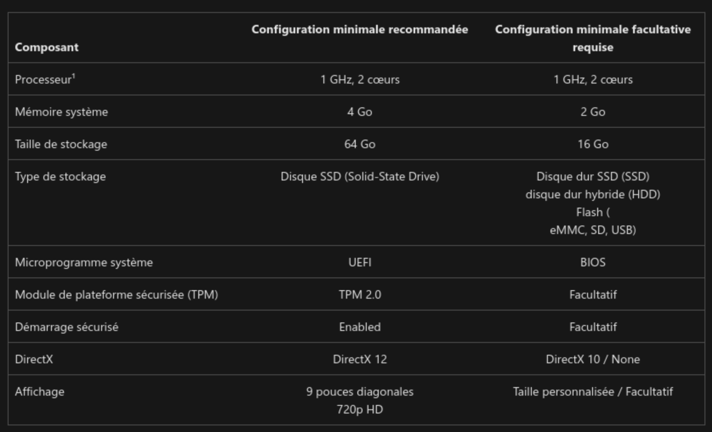This screenshot has width=712, height=432.
Task: Select the Mémoire système row label
Action: coord(61,112)
